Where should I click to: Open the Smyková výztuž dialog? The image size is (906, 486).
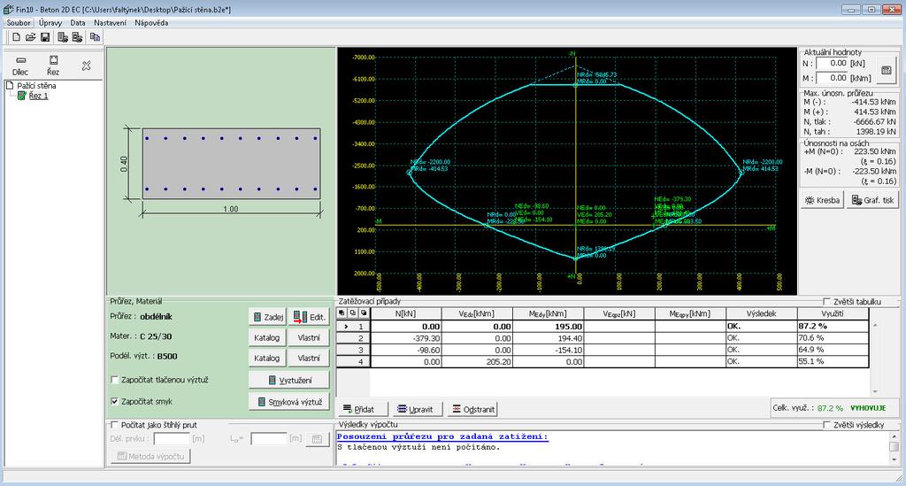(289, 402)
